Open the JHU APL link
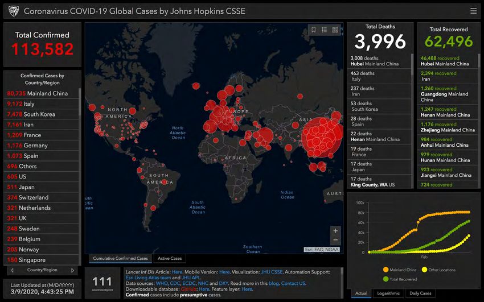 click(190, 278)
